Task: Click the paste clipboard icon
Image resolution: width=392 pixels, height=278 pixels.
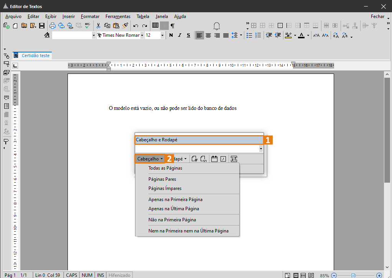Action: coord(116,25)
